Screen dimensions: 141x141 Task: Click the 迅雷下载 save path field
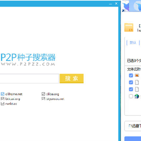[x=133, y=126]
